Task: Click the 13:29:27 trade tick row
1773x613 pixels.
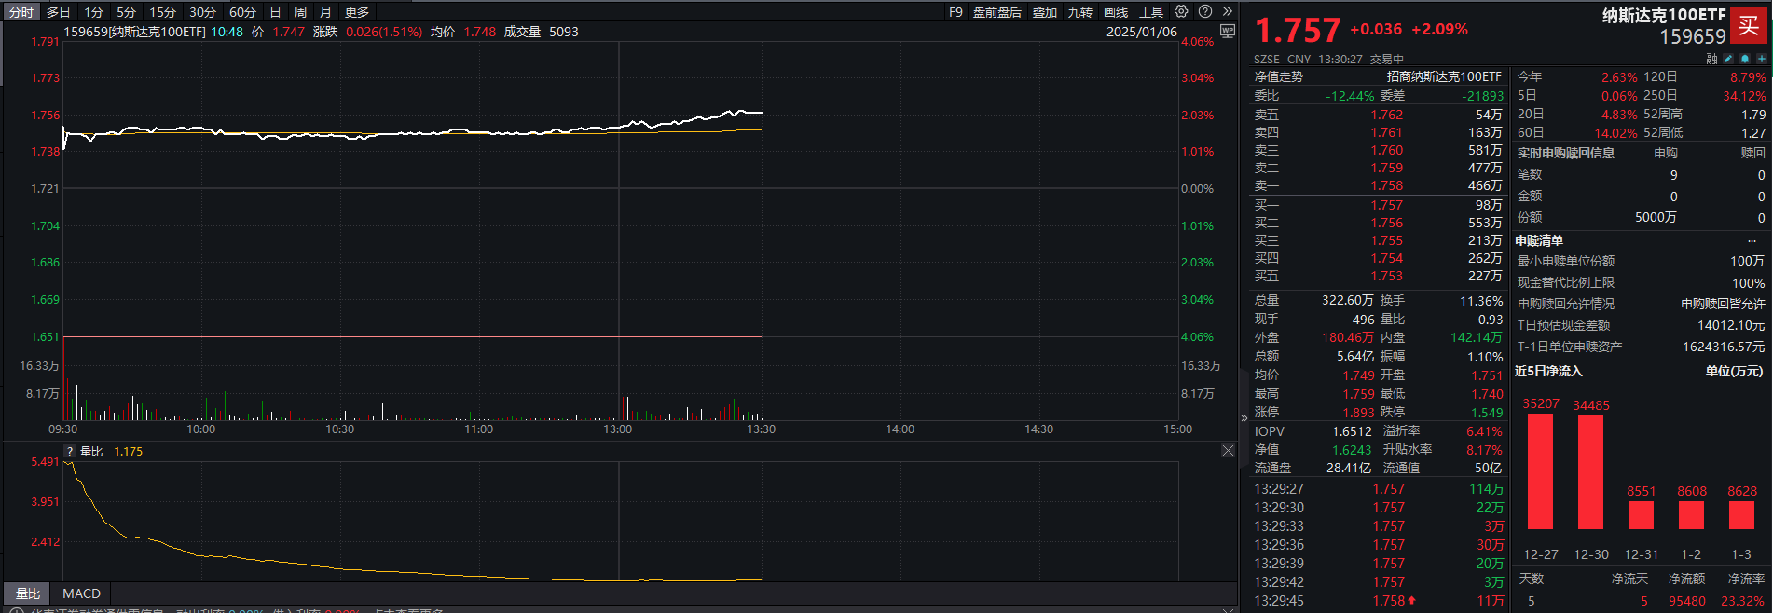Action: tap(1379, 489)
